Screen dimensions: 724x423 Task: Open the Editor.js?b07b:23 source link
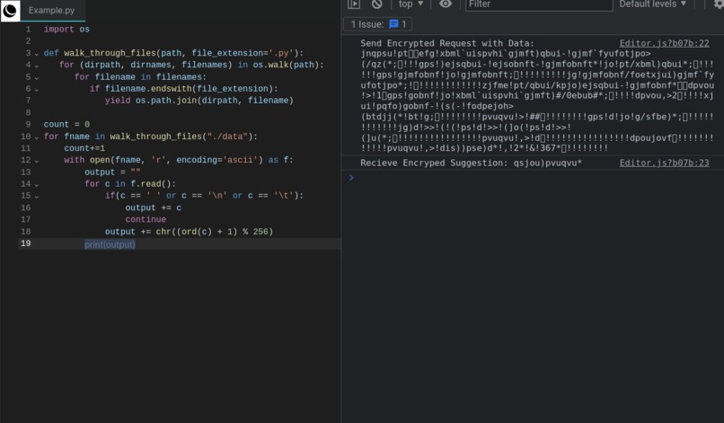(x=664, y=163)
